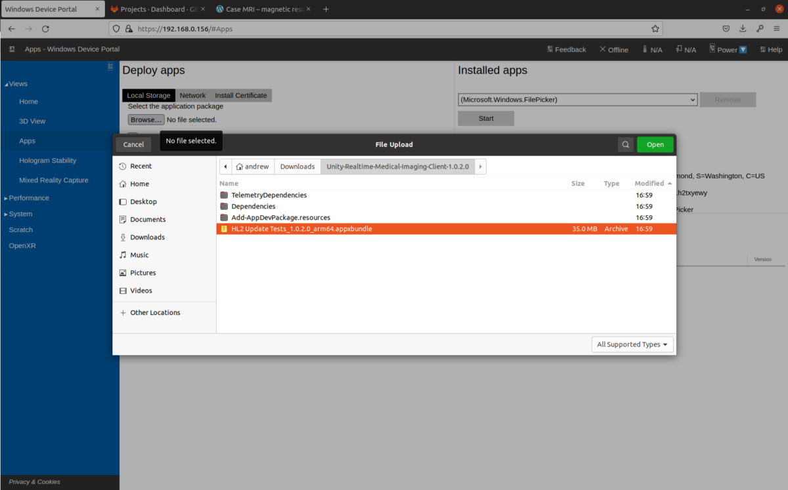The height and width of the screenshot is (490, 788).
Task: Click the back arrow in the path bar
Action: tap(225, 167)
